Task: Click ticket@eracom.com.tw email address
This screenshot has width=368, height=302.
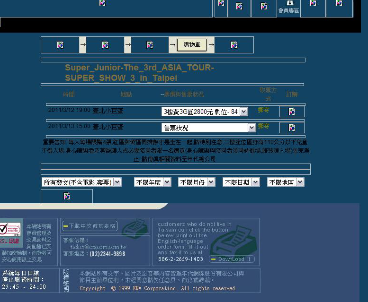Action: tap(99, 247)
